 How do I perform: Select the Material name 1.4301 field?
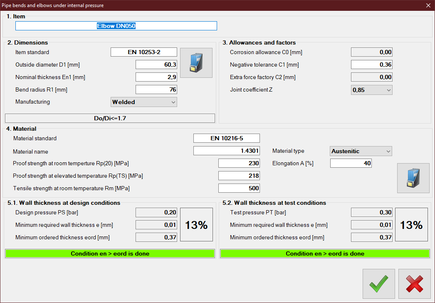[226, 151]
